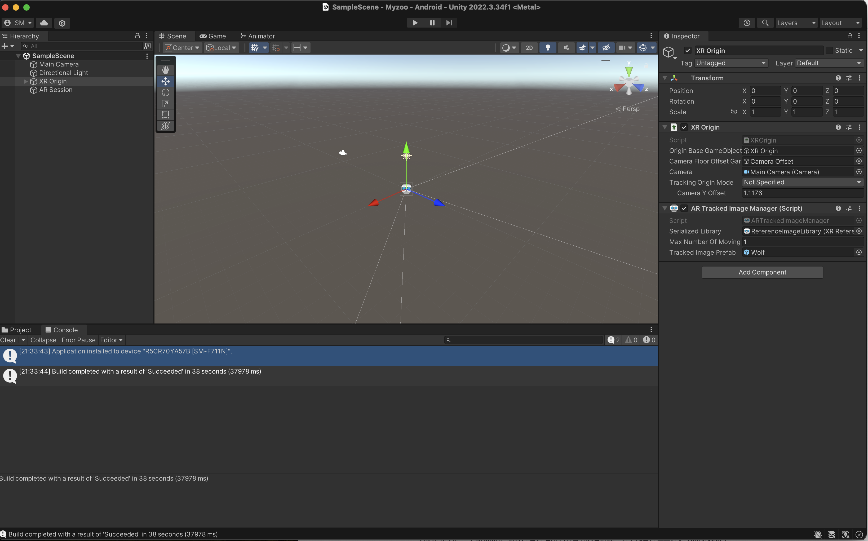This screenshot has height=541, width=868.
Task: Toggle grid snapping icon
Action: pos(276,48)
